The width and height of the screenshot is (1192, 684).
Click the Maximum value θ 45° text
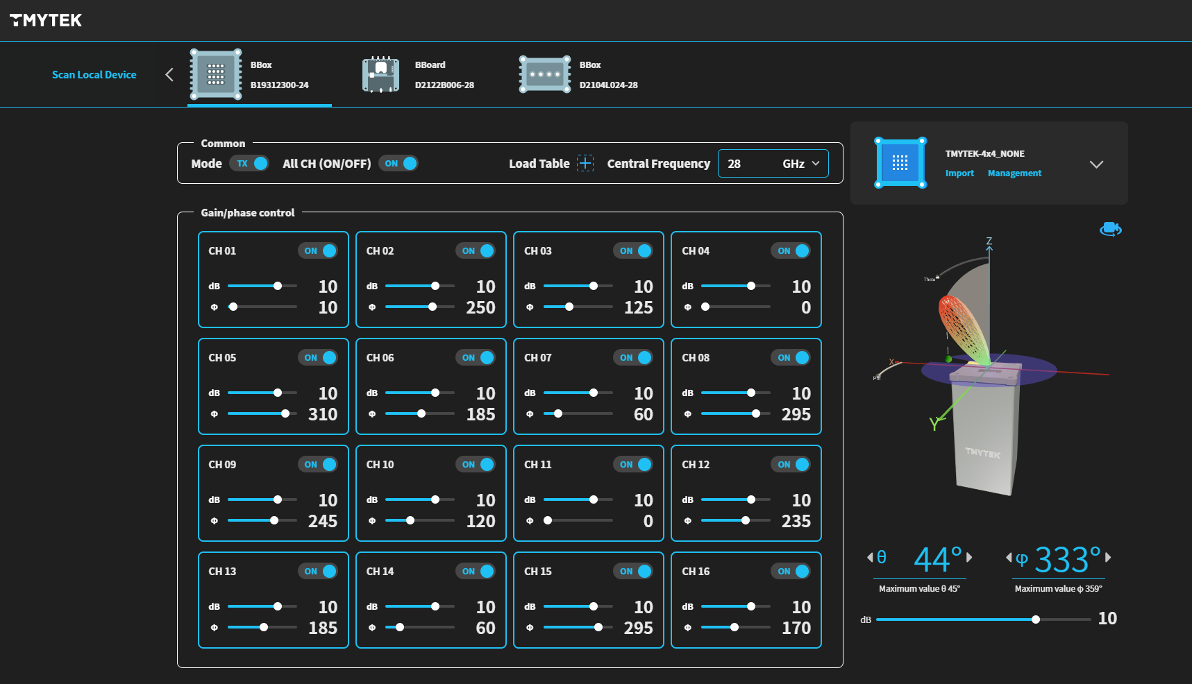[919, 588]
